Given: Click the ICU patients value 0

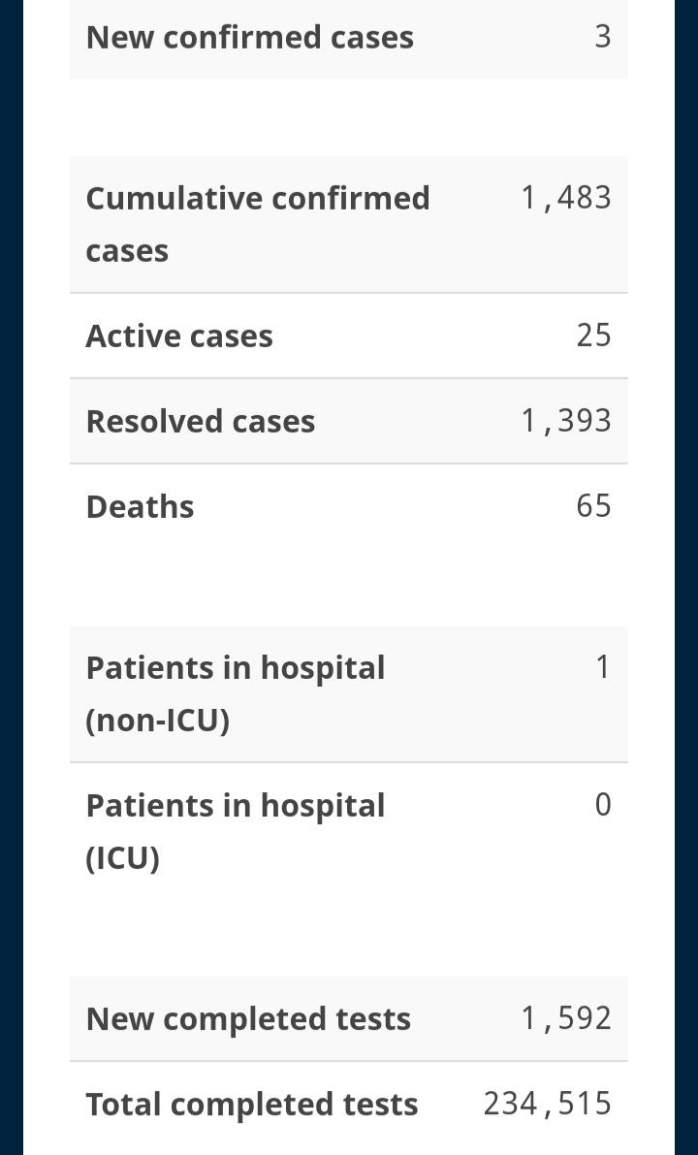Looking at the screenshot, I should pos(602,804).
